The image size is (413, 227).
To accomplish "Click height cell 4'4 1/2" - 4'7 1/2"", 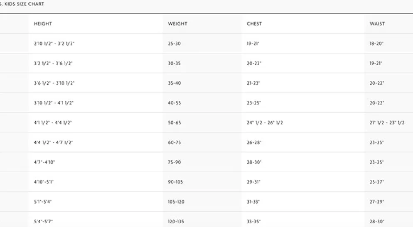I will click(54, 143).
